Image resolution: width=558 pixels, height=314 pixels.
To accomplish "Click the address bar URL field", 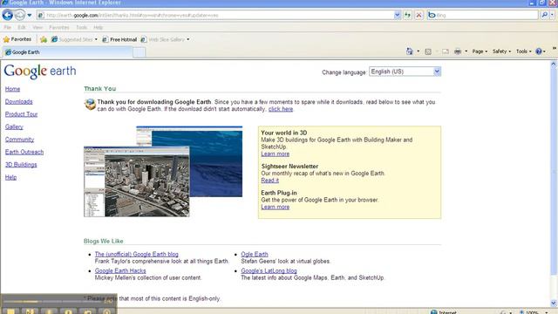I will [x=215, y=16].
